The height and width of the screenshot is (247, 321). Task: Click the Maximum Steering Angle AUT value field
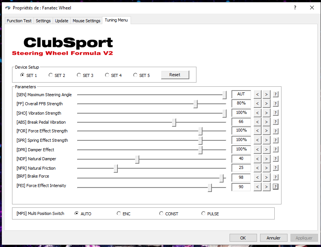pyautogui.click(x=241, y=94)
